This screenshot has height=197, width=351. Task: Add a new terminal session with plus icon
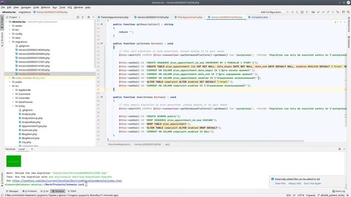click(32, 149)
